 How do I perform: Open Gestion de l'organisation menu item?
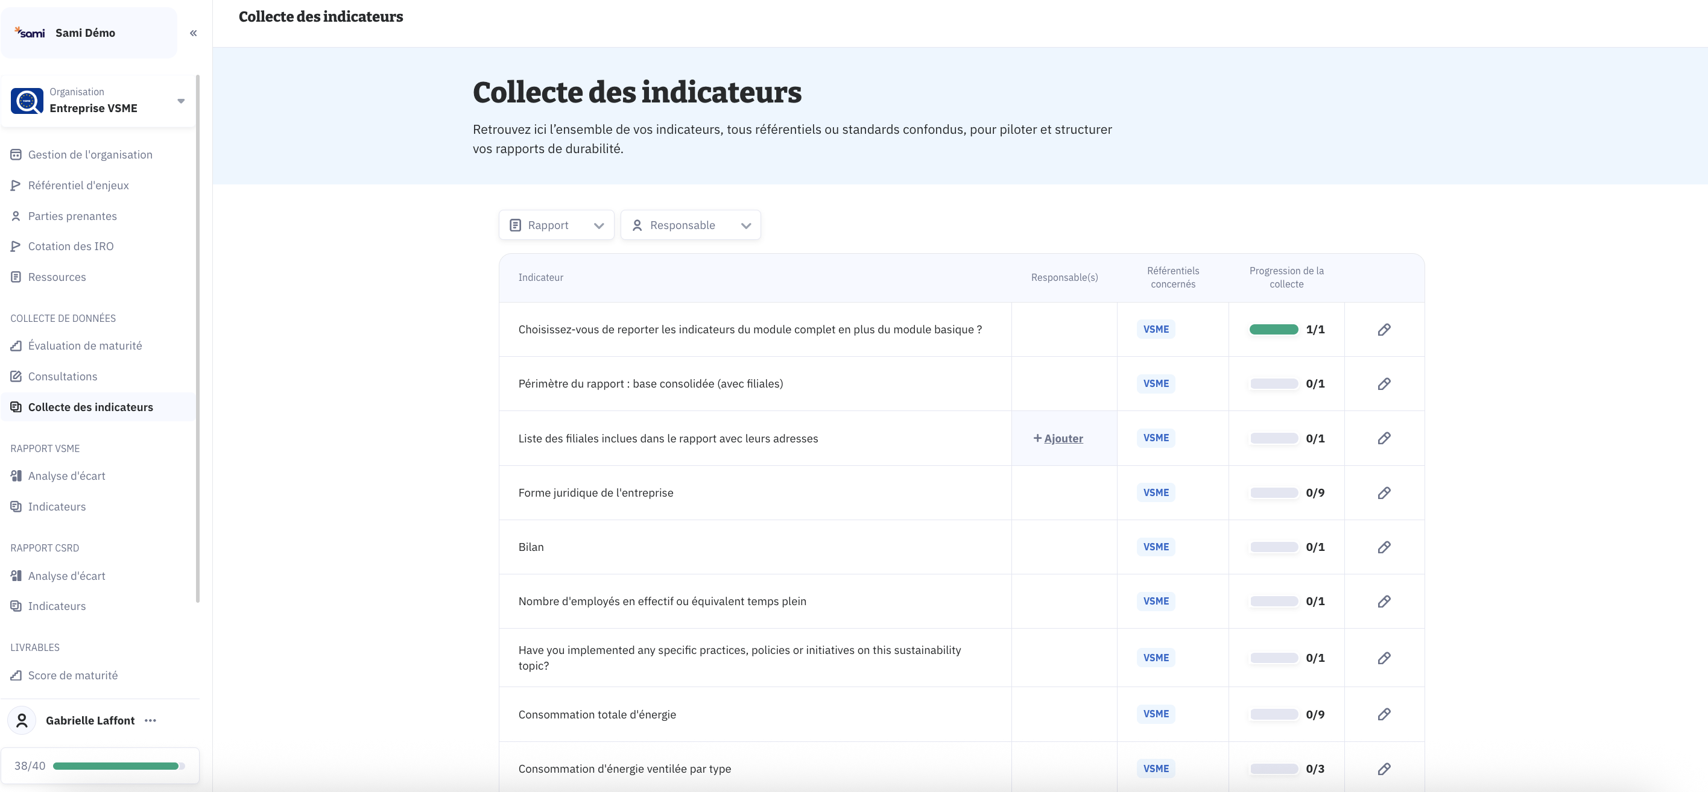click(89, 155)
